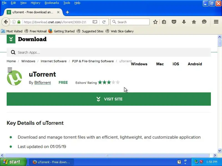
Task: Click the magnifier icon in Search Apps
Action: (x=13, y=52)
